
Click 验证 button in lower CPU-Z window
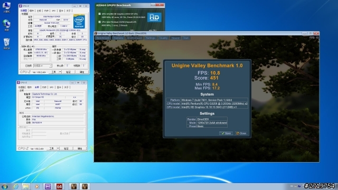66,148
